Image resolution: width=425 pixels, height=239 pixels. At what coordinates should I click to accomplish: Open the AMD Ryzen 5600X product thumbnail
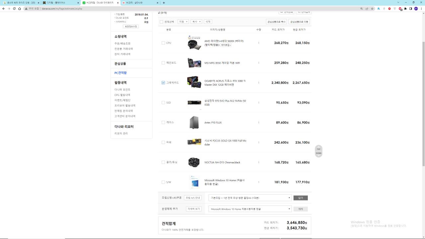(x=194, y=43)
